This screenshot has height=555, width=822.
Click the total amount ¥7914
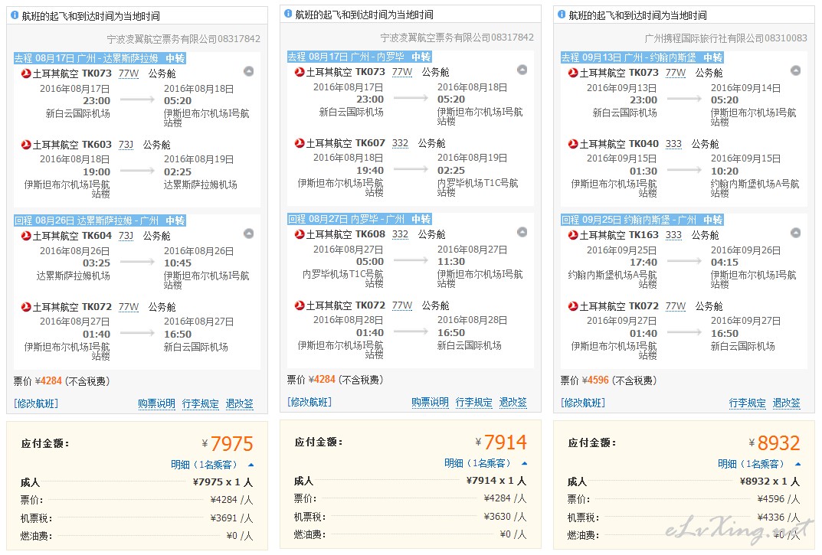pos(501,442)
